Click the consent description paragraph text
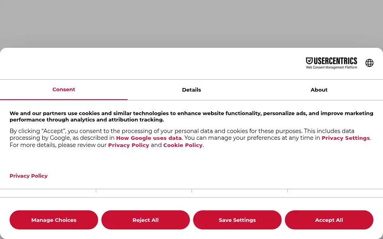The height and width of the screenshot is (239, 383). [191, 138]
